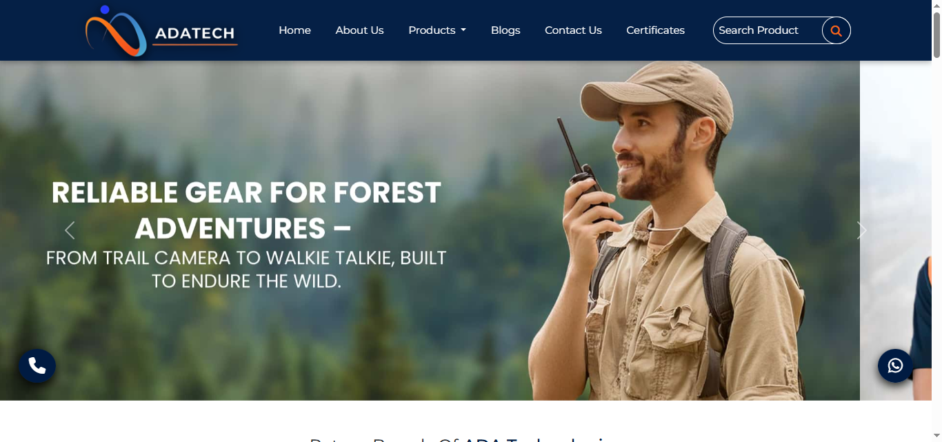The height and width of the screenshot is (442, 942).
Task: Open the Certificates nav link
Action: pos(655,30)
